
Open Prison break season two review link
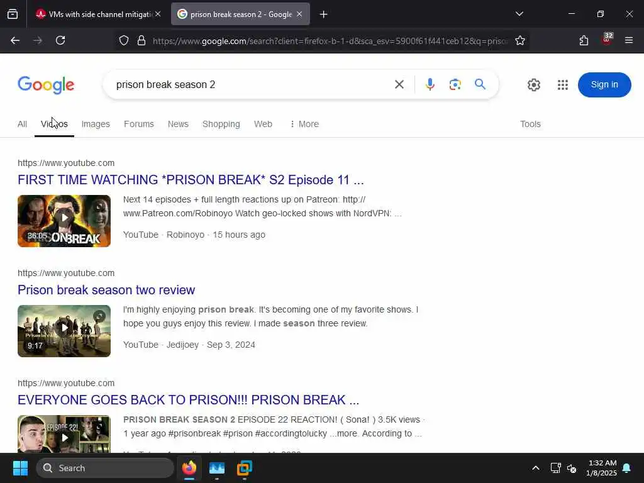tap(106, 290)
